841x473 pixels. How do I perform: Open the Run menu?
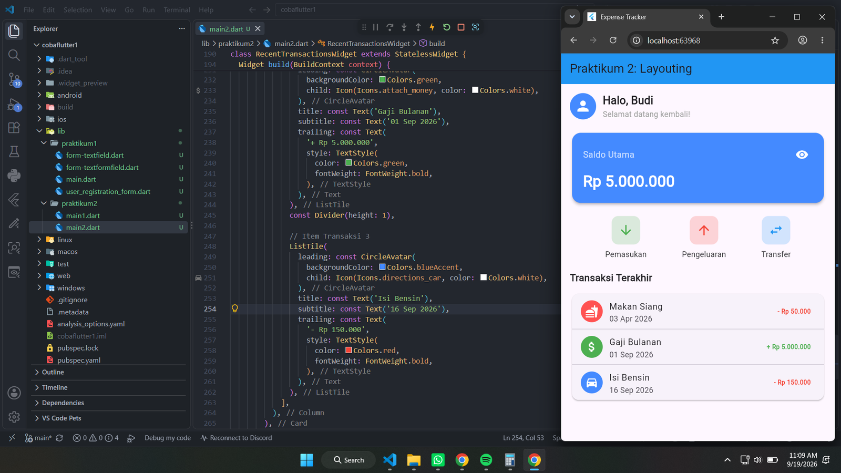[x=149, y=9]
